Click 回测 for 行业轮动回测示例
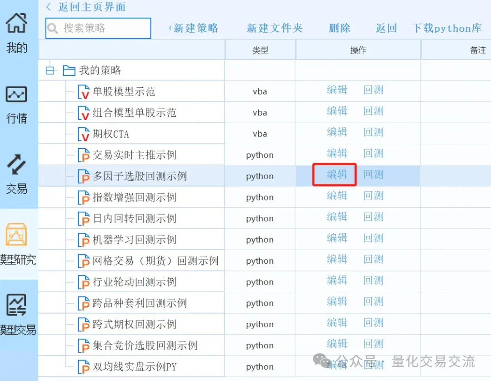The width and height of the screenshot is (491, 381). click(x=373, y=280)
